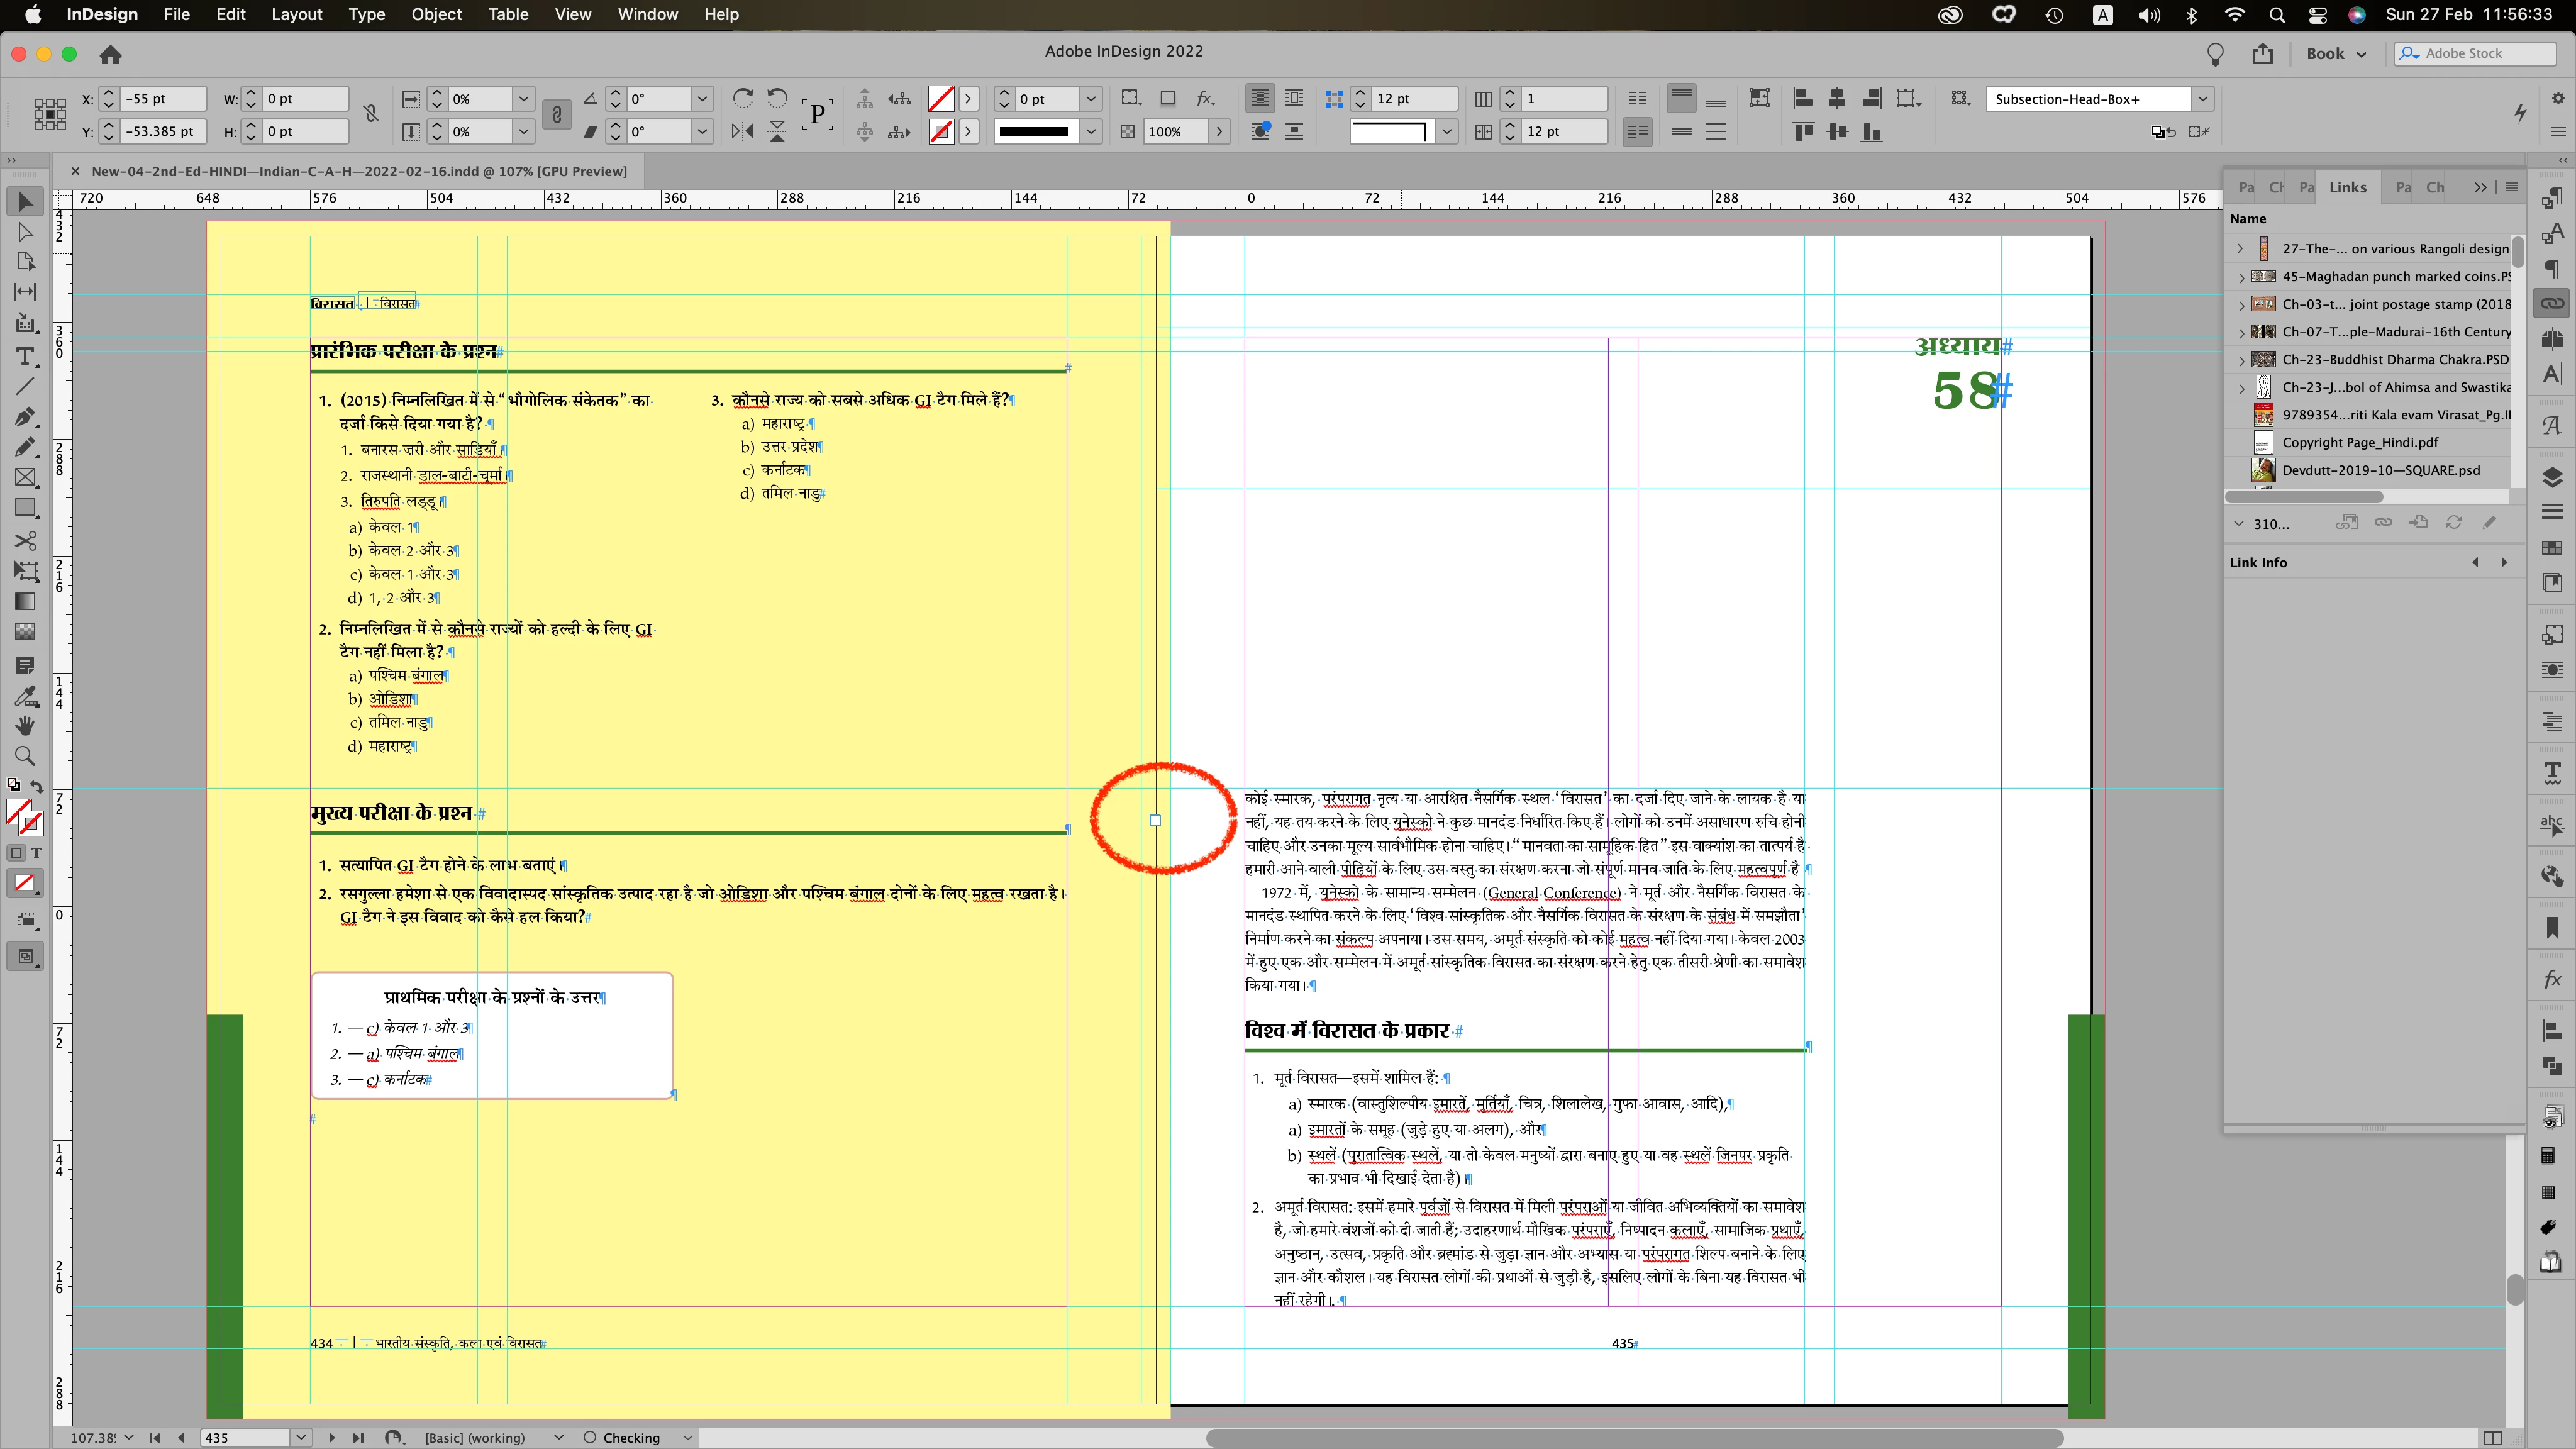Go to next page arrow in status bar
The height and width of the screenshot is (1449, 2576).
[x=332, y=1437]
